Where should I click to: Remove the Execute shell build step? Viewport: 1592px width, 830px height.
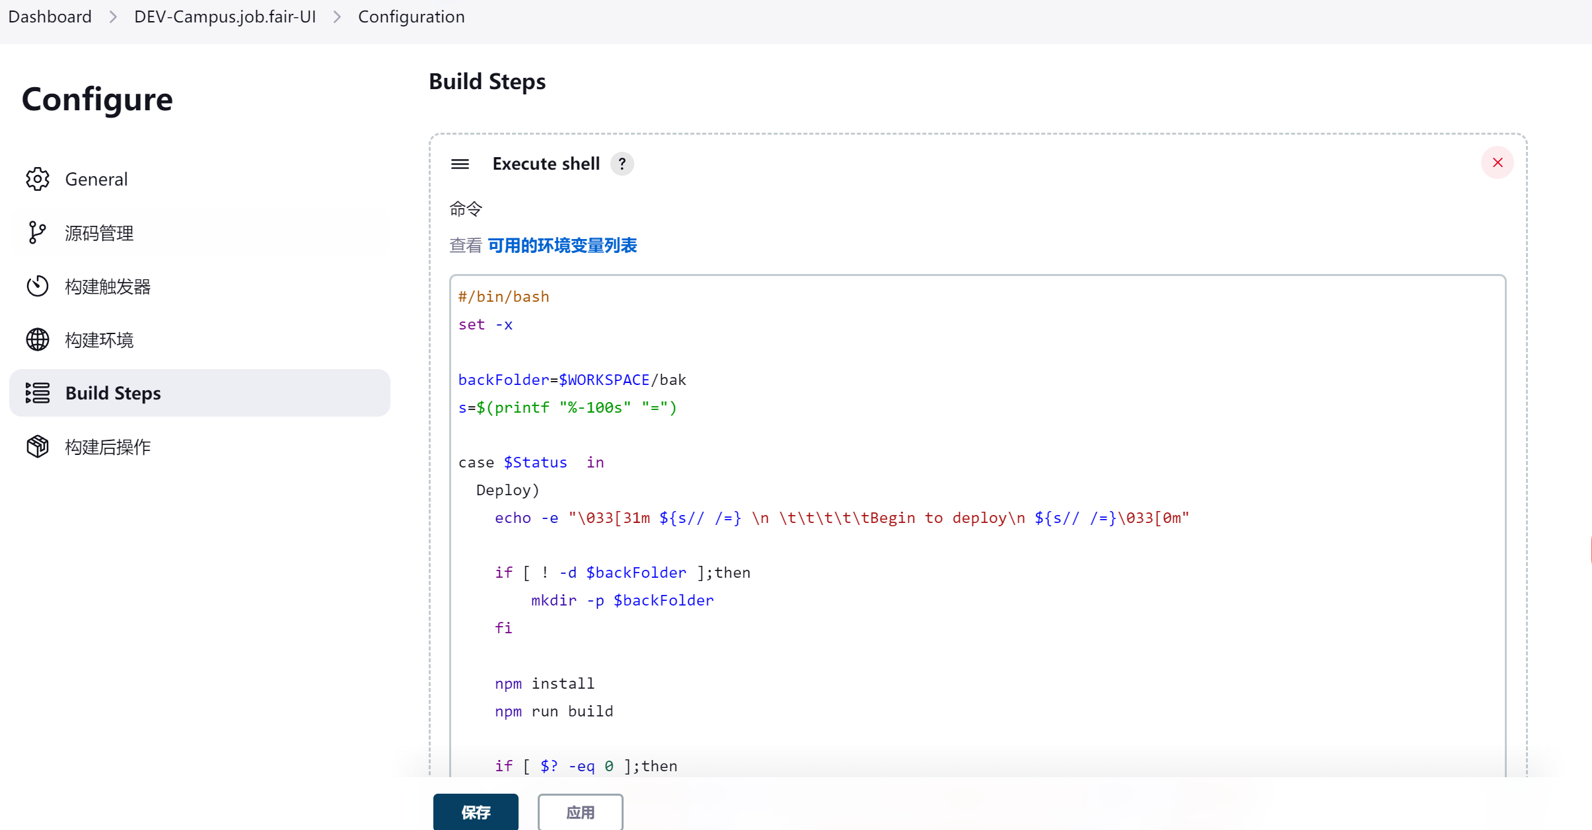[x=1498, y=162]
